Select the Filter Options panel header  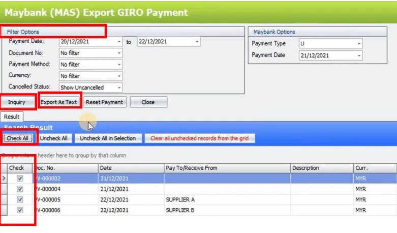123,32
